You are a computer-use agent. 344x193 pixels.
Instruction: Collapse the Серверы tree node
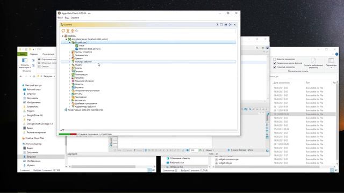coord(62,36)
